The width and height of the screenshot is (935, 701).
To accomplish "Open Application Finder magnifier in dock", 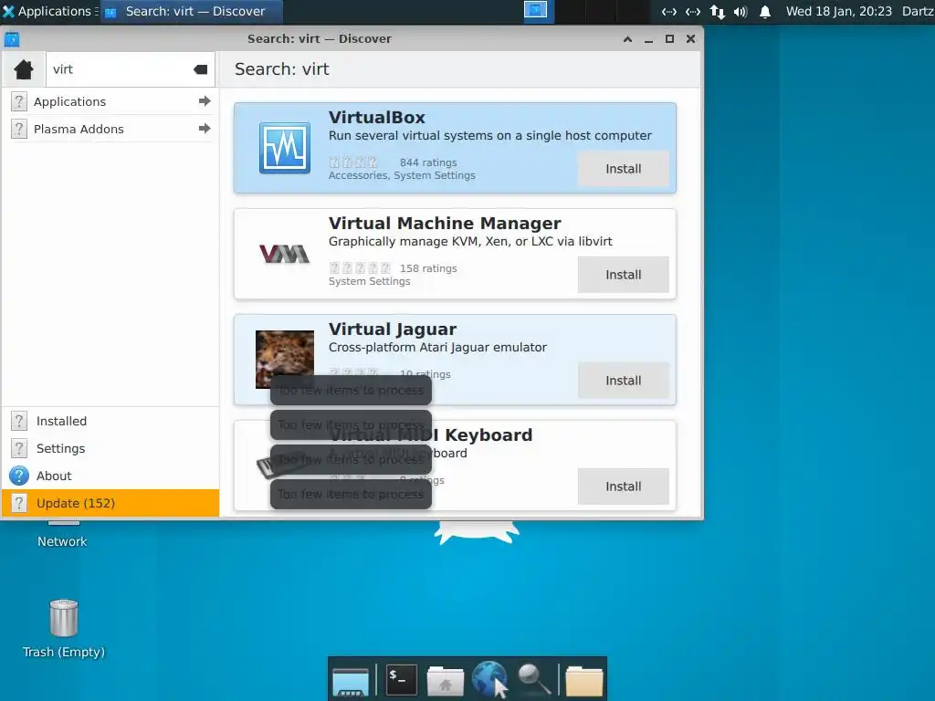I will [x=533, y=679].
